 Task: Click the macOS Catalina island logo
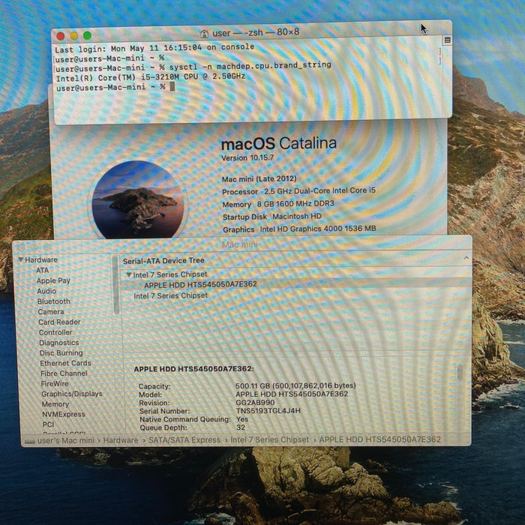138,199
